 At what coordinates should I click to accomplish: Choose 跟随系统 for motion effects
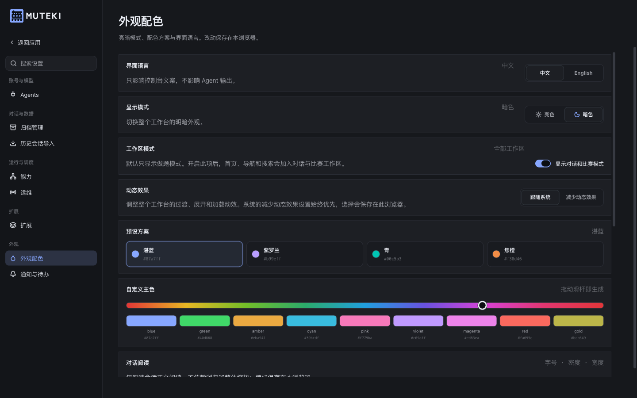[540, 197]
